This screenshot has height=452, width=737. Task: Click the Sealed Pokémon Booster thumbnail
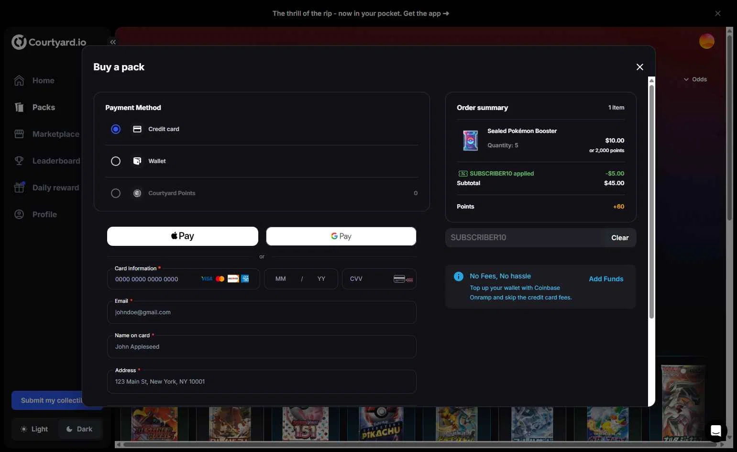(471, 141)
